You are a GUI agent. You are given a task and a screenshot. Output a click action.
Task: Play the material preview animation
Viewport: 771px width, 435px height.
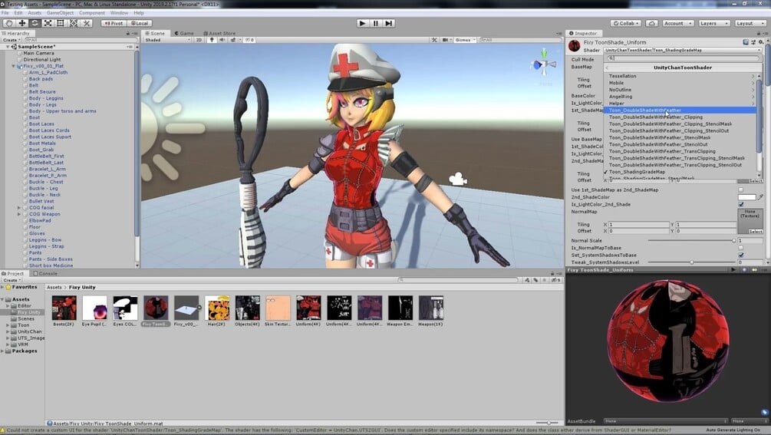click(733, 270)
